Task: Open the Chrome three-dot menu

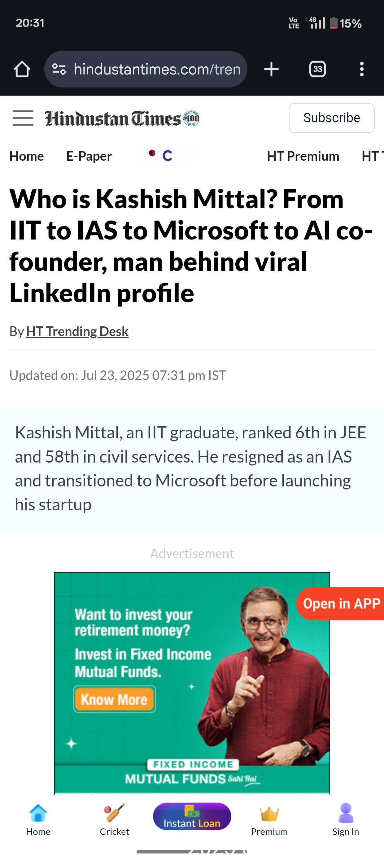Action: tap(362, 69)
